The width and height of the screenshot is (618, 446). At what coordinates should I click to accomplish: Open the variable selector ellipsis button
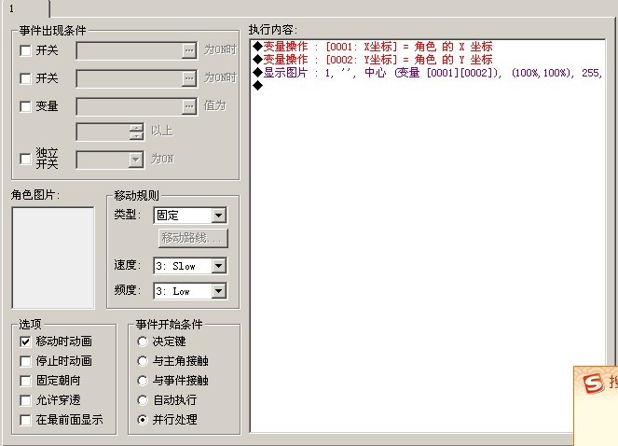[x=189, y=106]
